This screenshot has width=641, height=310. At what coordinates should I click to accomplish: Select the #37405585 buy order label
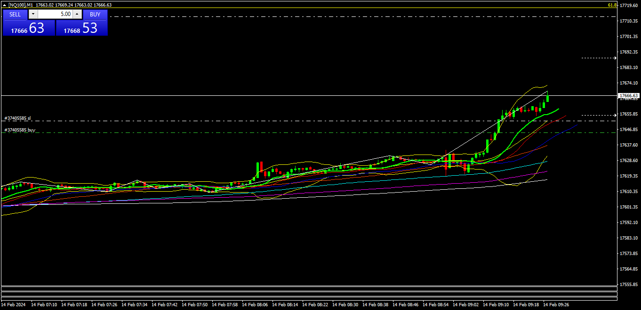point(20,130)
